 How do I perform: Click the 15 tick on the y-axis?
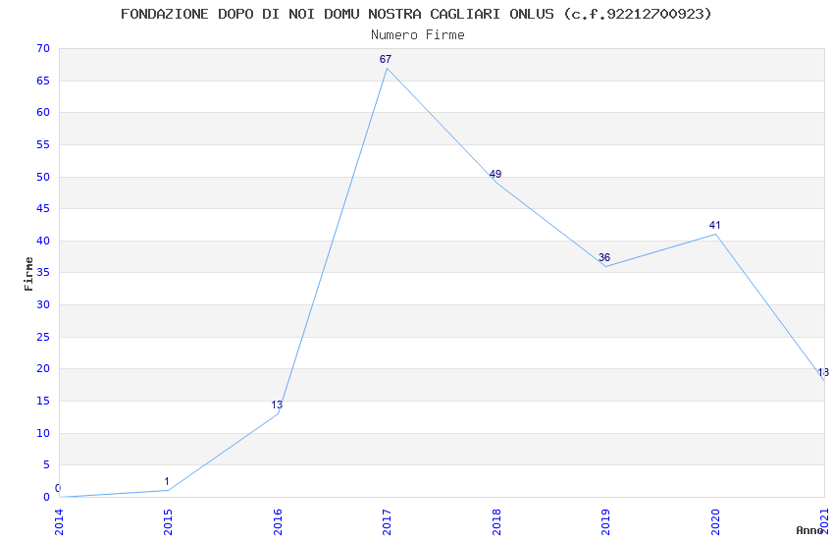[x=43, y=402]
